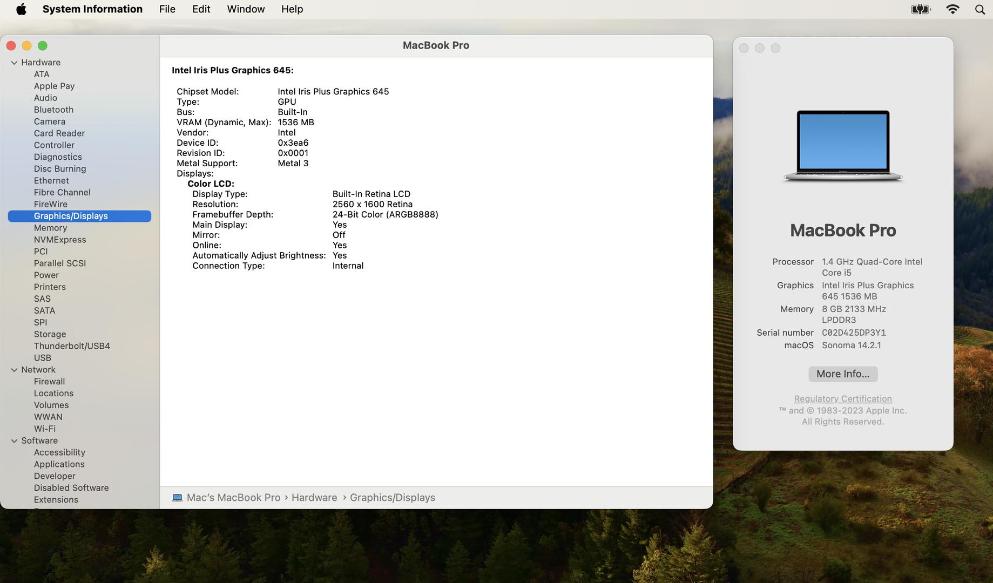
Task: Select SPI in the sidebar
Action: 40,323
